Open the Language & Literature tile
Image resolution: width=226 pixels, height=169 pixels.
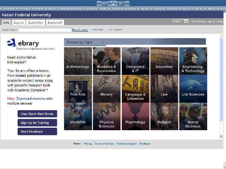click(x=136, y=89)
